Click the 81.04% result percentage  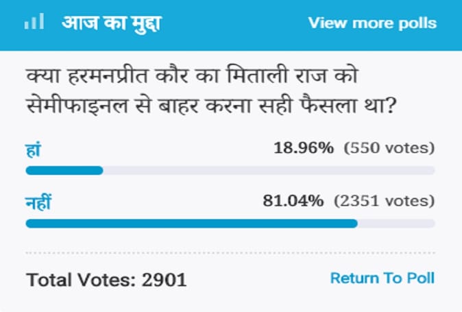(293, 202)
